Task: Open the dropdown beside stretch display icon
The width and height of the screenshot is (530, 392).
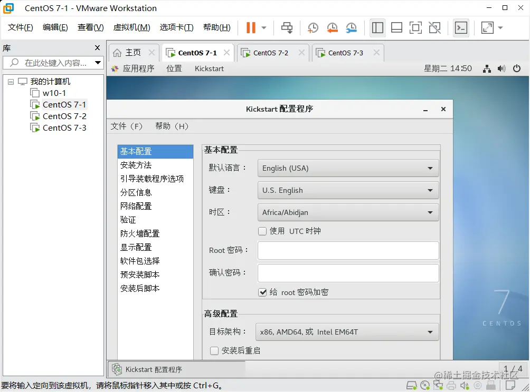Action: coord(500,28)
